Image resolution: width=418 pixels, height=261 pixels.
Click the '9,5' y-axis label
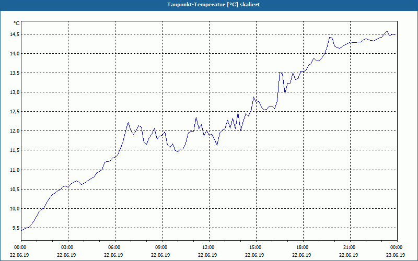click(x=16, y=228)
